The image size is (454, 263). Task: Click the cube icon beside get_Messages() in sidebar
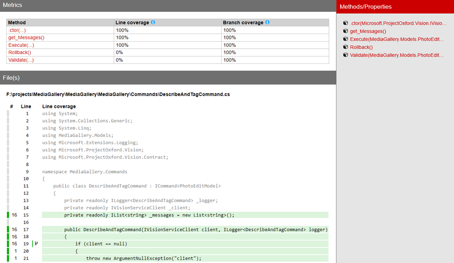pos(346,31)
